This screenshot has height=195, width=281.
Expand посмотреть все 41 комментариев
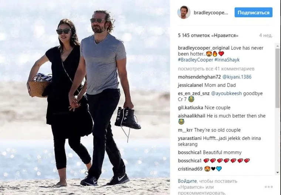coord(216,69)
